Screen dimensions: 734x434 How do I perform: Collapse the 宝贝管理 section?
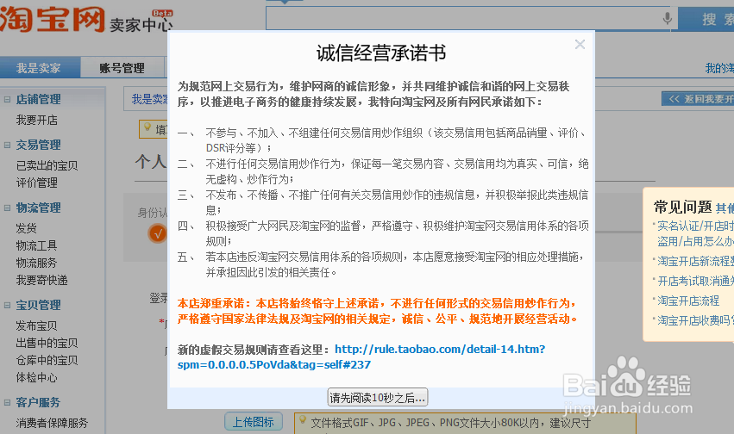coord(8,305)
